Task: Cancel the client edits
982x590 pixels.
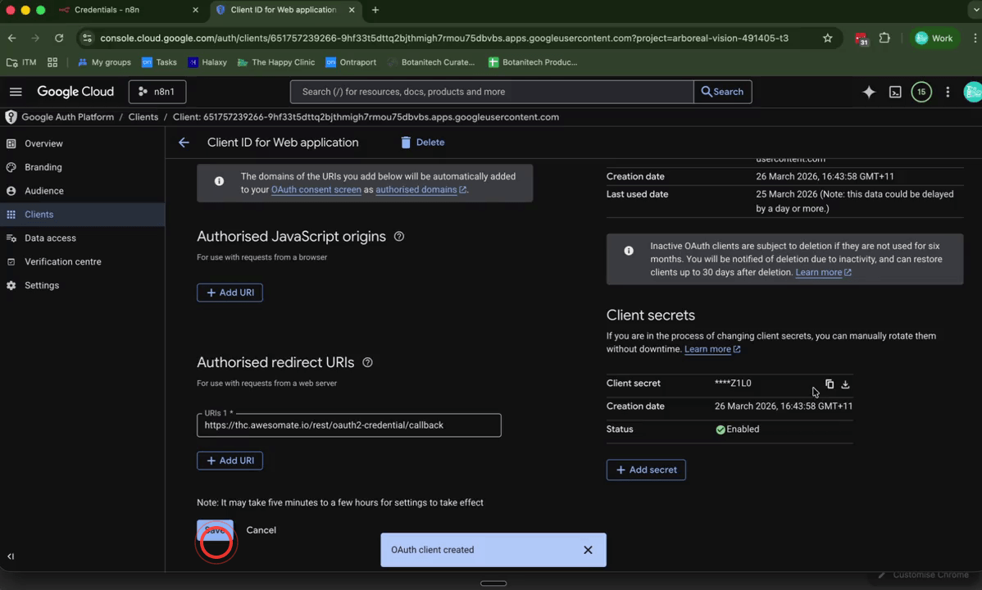Action: pyautogui.click(x=261, y=530)
